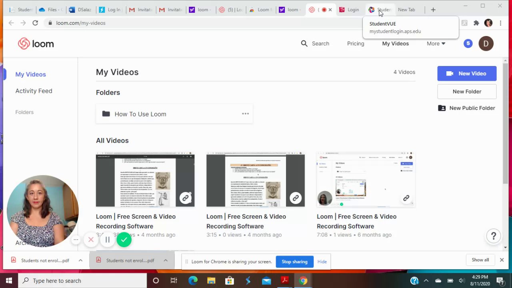The height and width of the screenshot is (288, 512).
Task: Copy link icon on first video thumbnail
Action: (186, 198)
